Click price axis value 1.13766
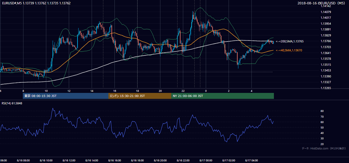This screenshot has height=163, width=349. [x=326, y=41]
